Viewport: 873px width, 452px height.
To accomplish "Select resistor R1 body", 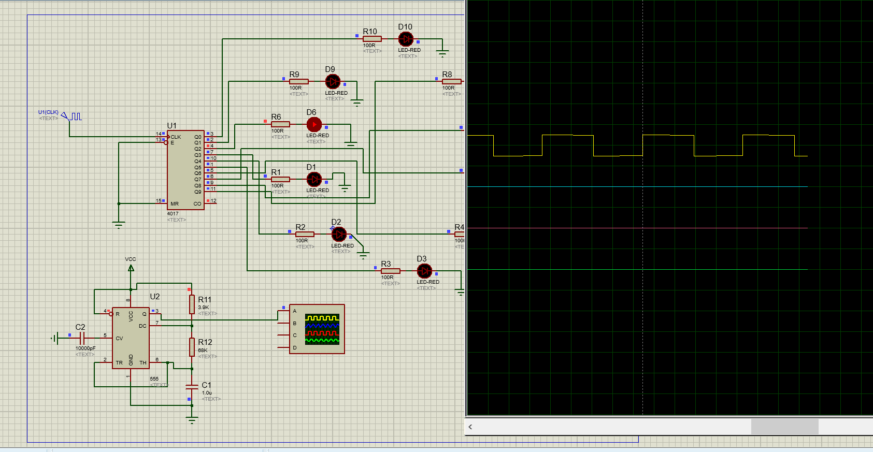I will [280, 180].
